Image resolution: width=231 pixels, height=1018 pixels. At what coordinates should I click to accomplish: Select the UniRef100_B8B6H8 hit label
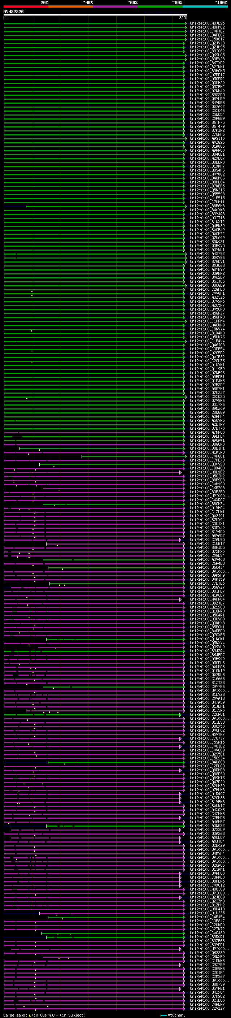(207, 206)
